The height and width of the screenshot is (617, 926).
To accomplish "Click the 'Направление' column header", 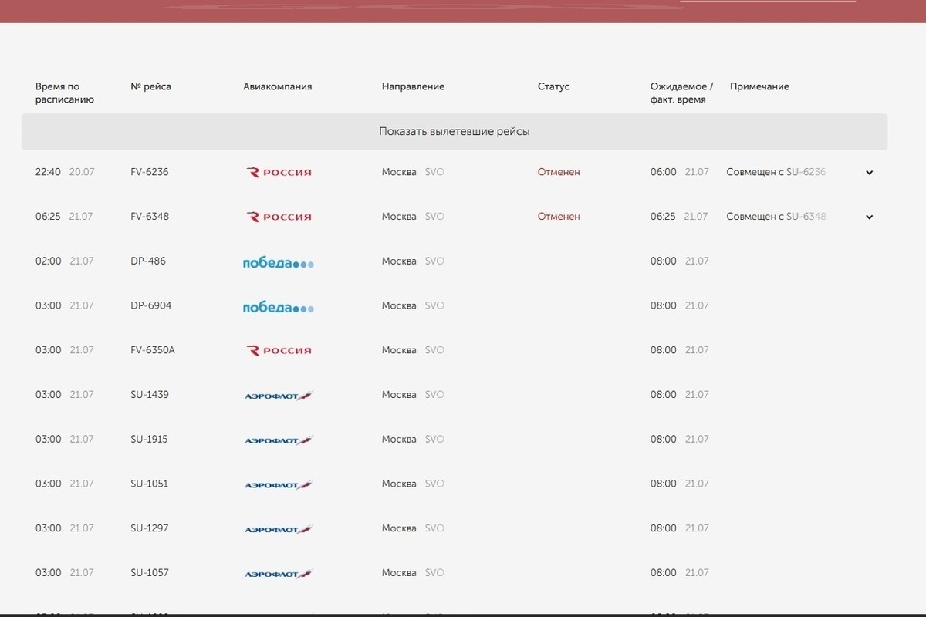I will (413, 87).
